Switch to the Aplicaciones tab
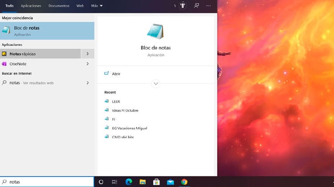This screenshot has width=334, height=187. click(x=31, y=6)
